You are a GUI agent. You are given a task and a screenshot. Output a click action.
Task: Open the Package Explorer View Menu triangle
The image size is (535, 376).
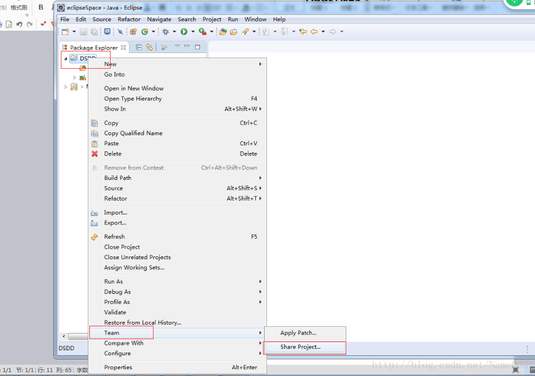click(x=177, y=46)
